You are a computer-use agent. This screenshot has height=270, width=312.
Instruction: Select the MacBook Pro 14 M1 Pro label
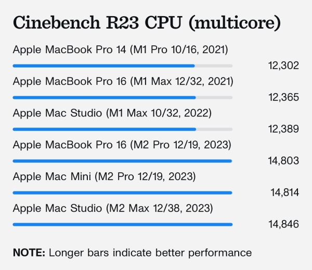click(121, 50)
